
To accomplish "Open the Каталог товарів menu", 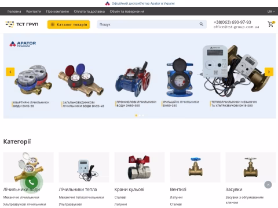I will click(69, 24).
